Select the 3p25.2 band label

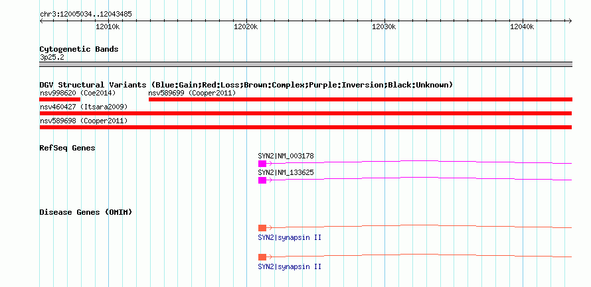tap(51, 57)
